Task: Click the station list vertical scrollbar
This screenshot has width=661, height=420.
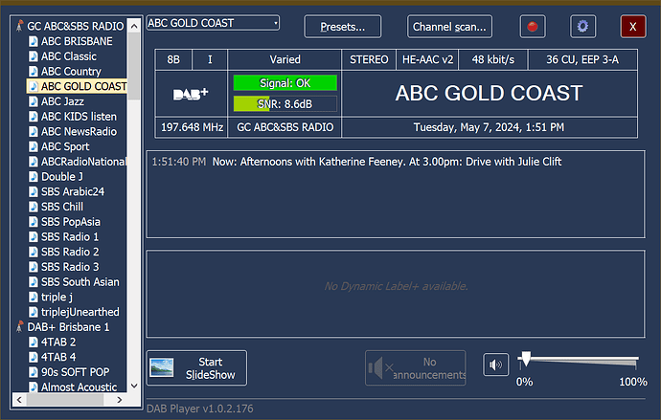Action: [135, 210]
